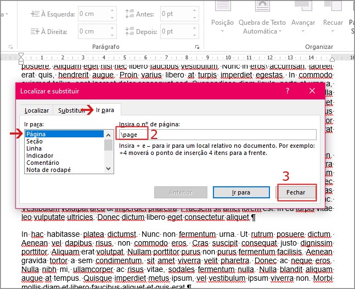Click the dialog launcher left of Parágrafo group
355x289 pixels.
tap(10, 47)
